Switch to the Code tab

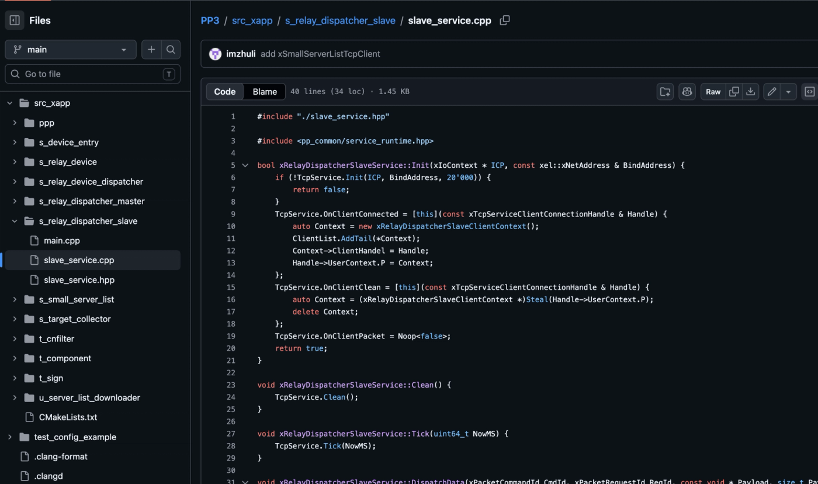[225, 92]
